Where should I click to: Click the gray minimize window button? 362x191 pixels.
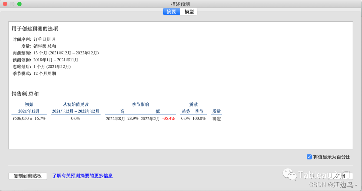coord(12,4)
